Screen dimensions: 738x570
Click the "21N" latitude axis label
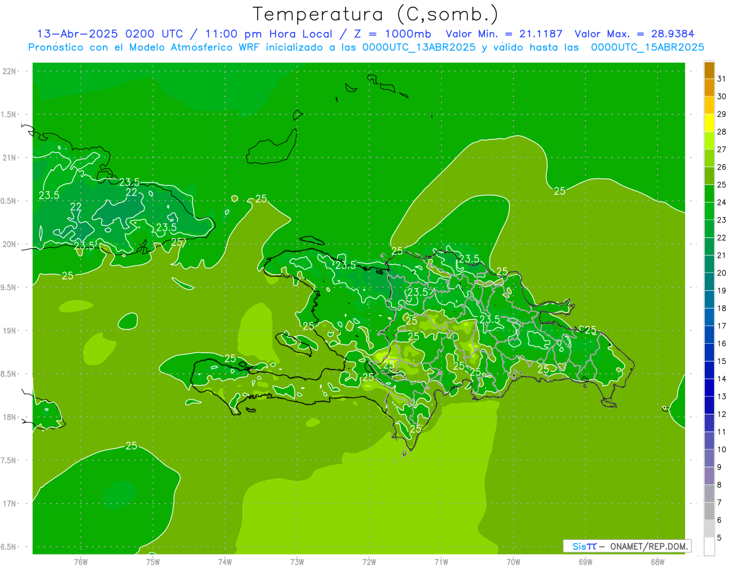pyautogui.click(x=9, y=157)
